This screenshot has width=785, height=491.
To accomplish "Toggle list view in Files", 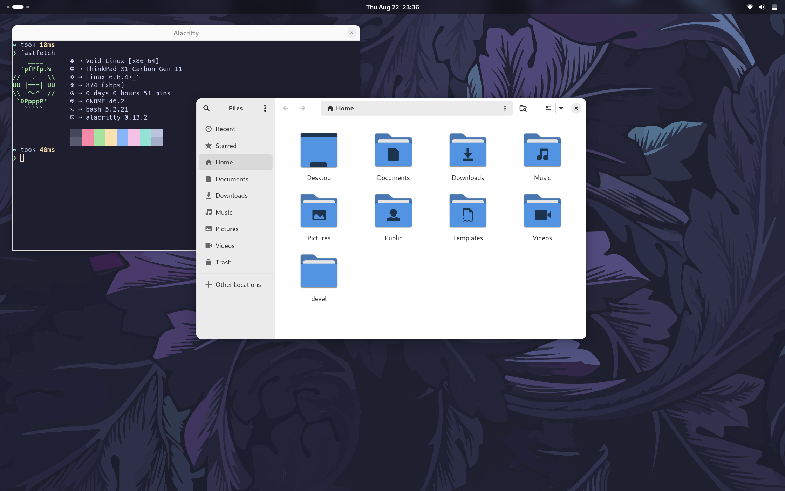I will (548, 108).
